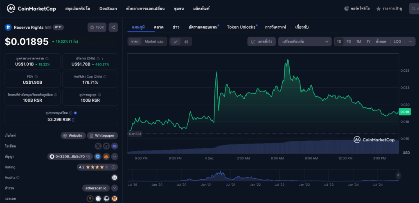Add to watchlist with 190K star button

97,27
